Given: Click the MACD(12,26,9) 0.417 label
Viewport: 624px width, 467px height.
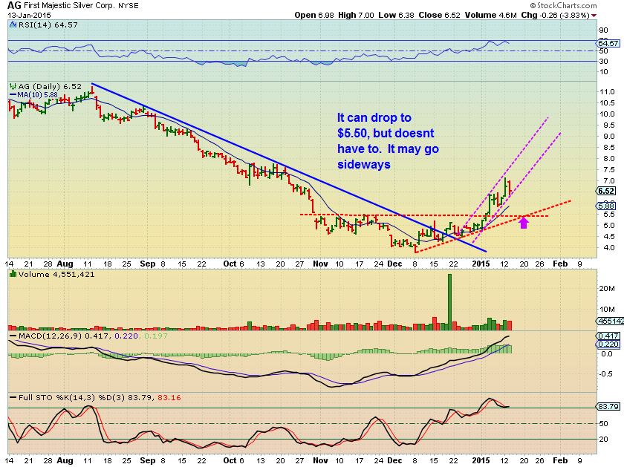Looking at the screenshot, I should (x=63, y=336).
